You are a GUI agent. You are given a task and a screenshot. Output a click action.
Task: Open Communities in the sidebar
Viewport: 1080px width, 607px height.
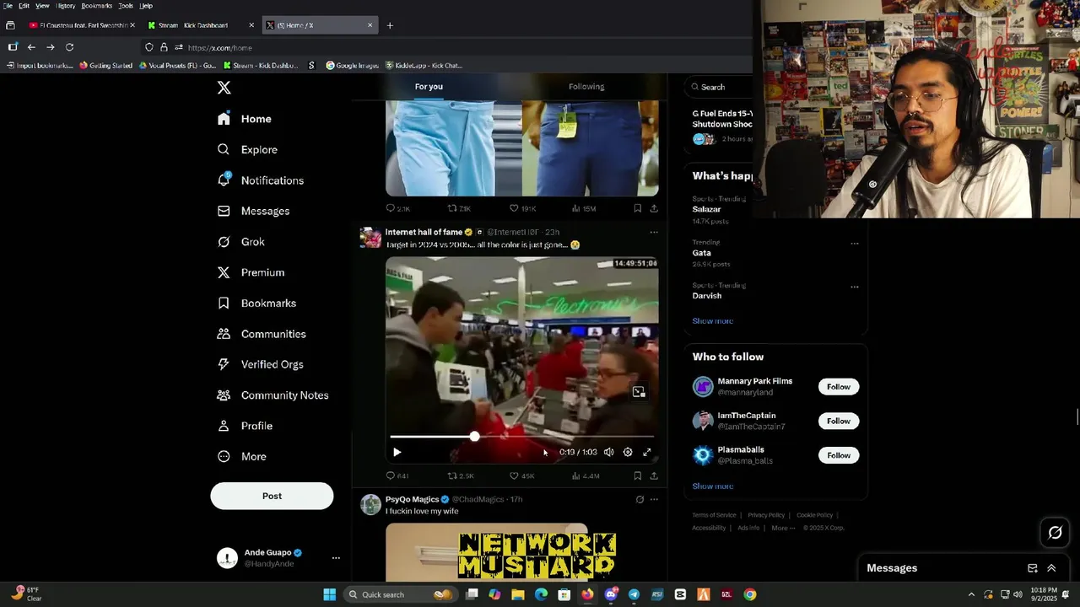pos(262,334)
